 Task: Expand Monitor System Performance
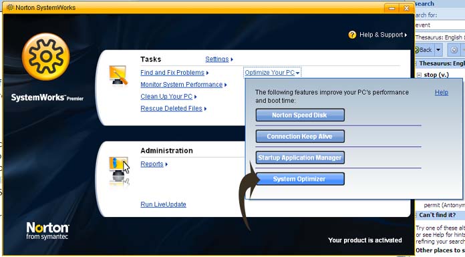(x=184, y=85)
